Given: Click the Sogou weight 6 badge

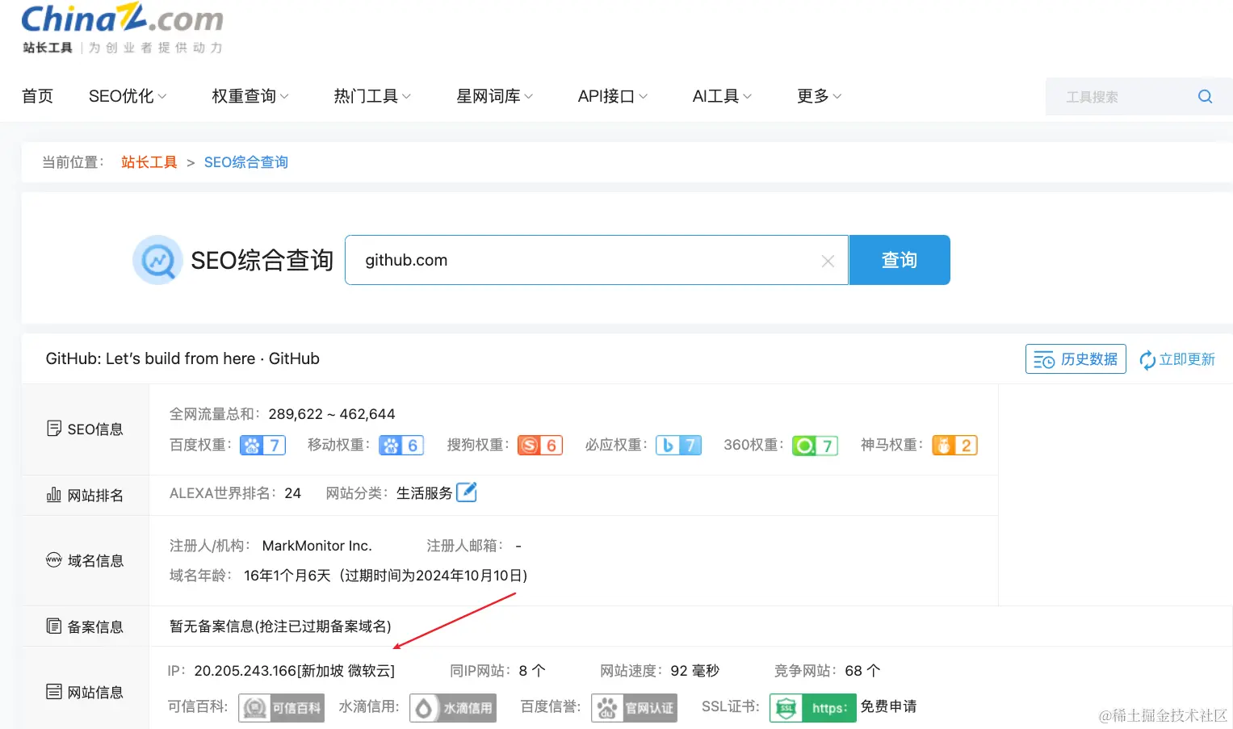Looking at the screenshot, I should pyautogui.click(x=540, y=445).
